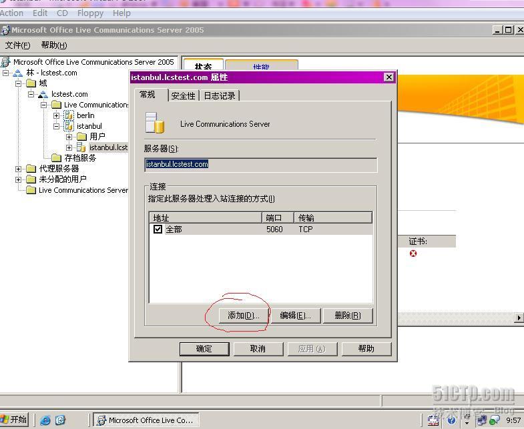Image resolution: width=524 pixels, height=429 pixels.
Task: Open the Virtual PC CD menu
Action: [62, 13]
